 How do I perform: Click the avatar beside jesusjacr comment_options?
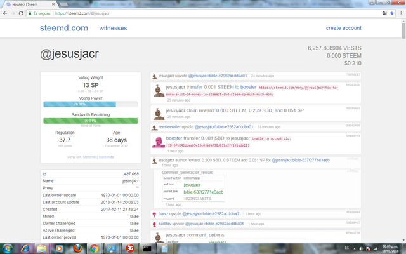[159, 237]
